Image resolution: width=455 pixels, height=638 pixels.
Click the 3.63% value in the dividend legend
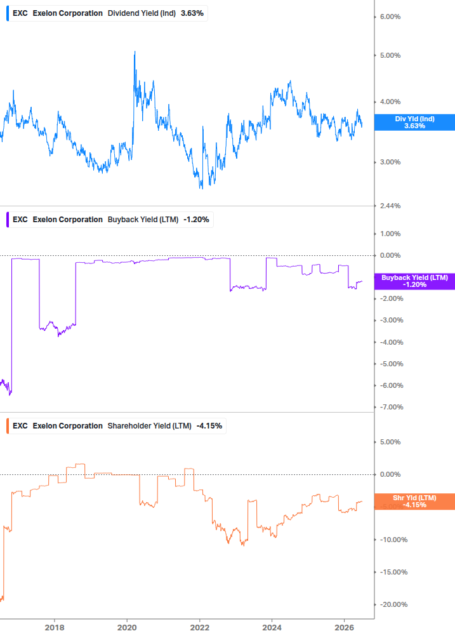tap(192, 13)
